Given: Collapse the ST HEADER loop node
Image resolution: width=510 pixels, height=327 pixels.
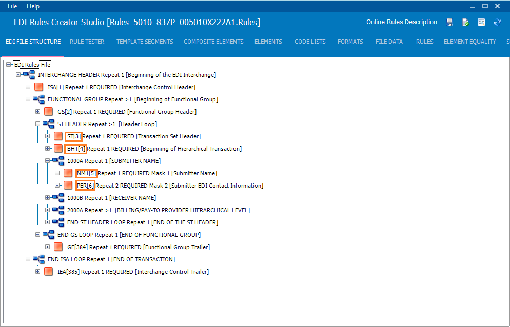Looking at the screenshot, I should [38, 124].
